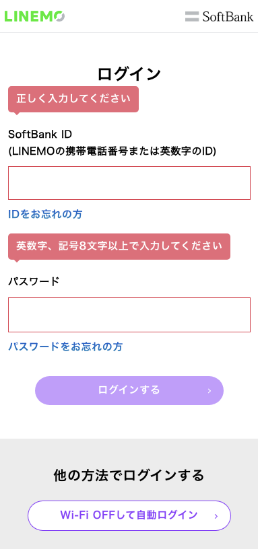
Task: Click the SoftBank logo
Action: click(219, 16)
